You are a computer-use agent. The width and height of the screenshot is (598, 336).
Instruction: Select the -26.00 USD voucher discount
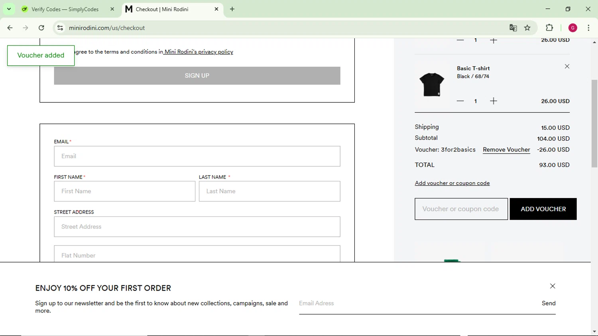(x=553, y=150)
